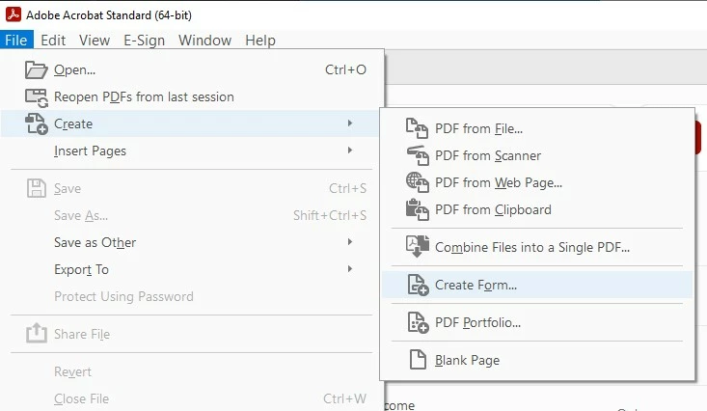Screen dimensions: 707x411
Task: Click the Adobe Acrobat Standard title text
Action: coord(109,14)
